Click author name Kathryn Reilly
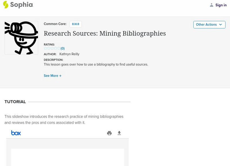 click(69, 54)
